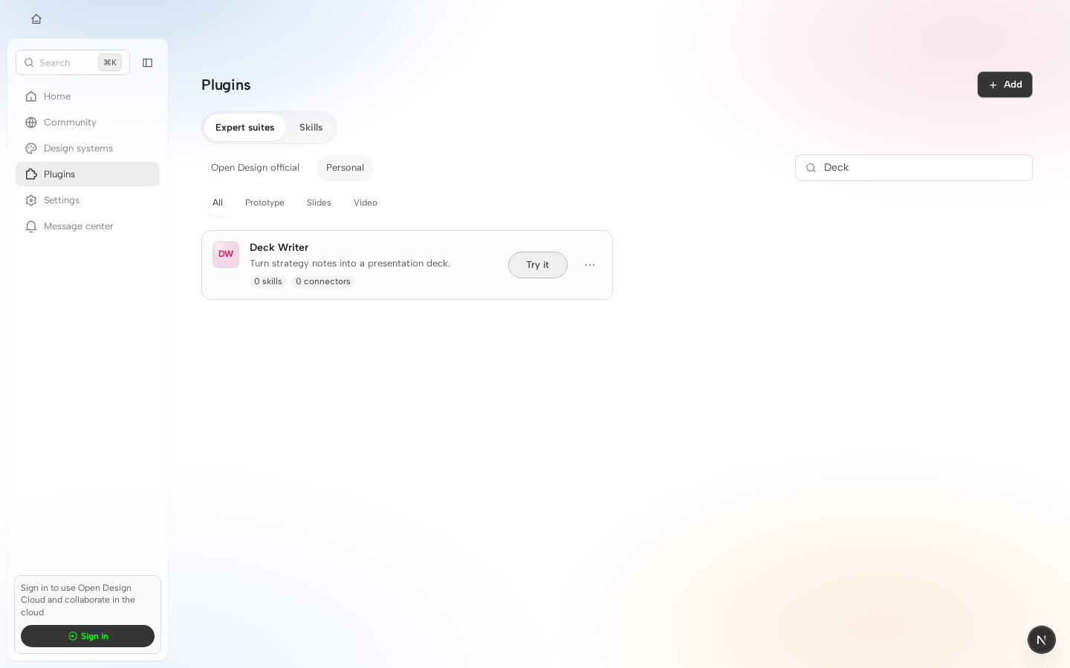
Task: Toggle the Personal filter pill
Action: [345, 168]
